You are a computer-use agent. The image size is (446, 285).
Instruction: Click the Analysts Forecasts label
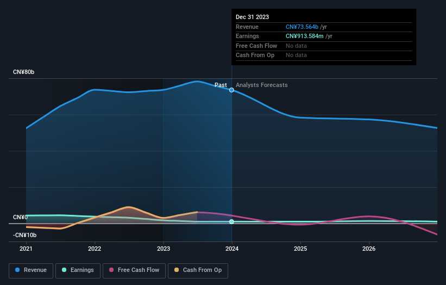[x=262, y=85]
